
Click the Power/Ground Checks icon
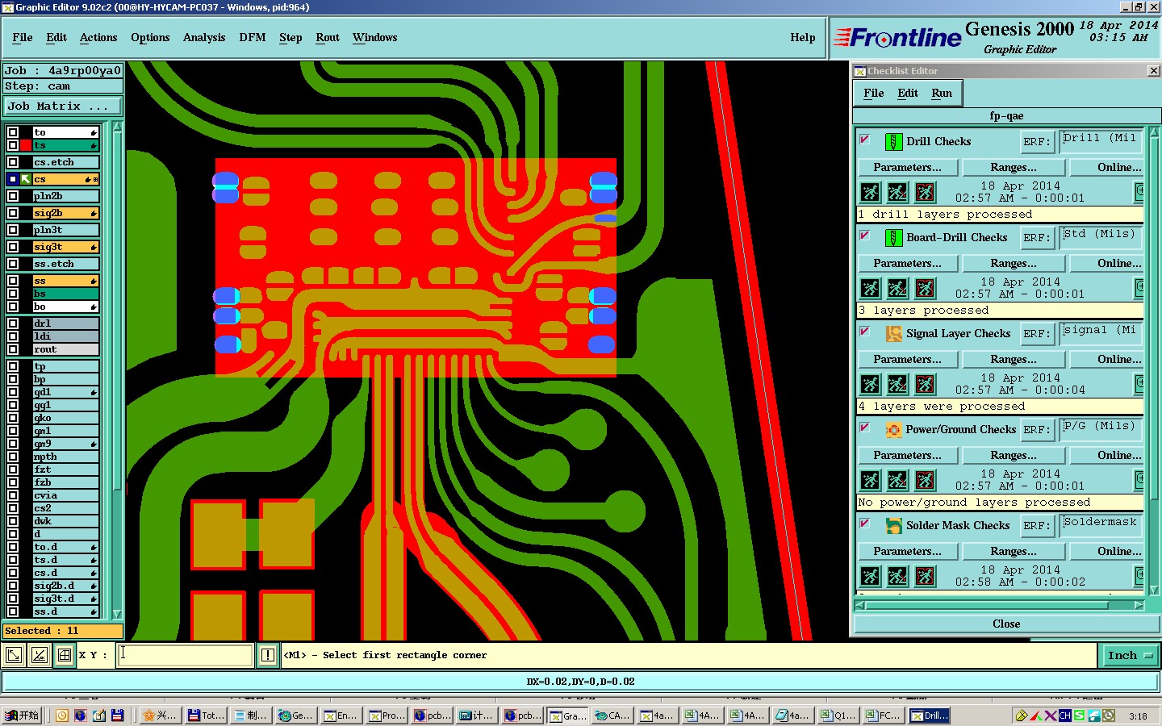pos(893,430)
